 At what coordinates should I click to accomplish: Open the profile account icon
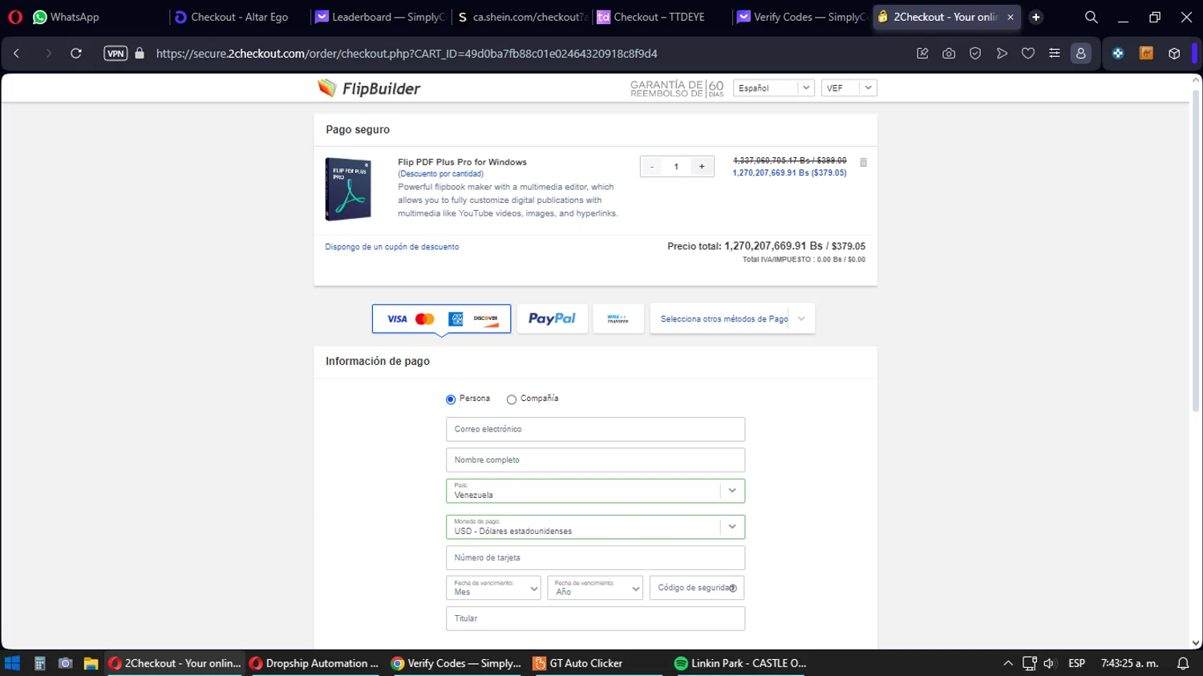coord(1081,54)
